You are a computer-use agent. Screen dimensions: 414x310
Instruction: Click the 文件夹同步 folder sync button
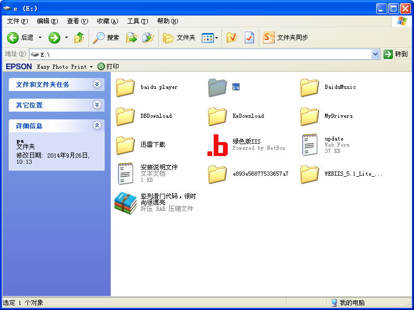tap(285, 38)
